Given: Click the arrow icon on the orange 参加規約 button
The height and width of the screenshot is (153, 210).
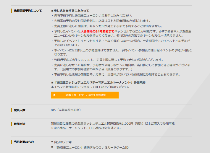Looking at the screenshot, I should tap(54, 95).
